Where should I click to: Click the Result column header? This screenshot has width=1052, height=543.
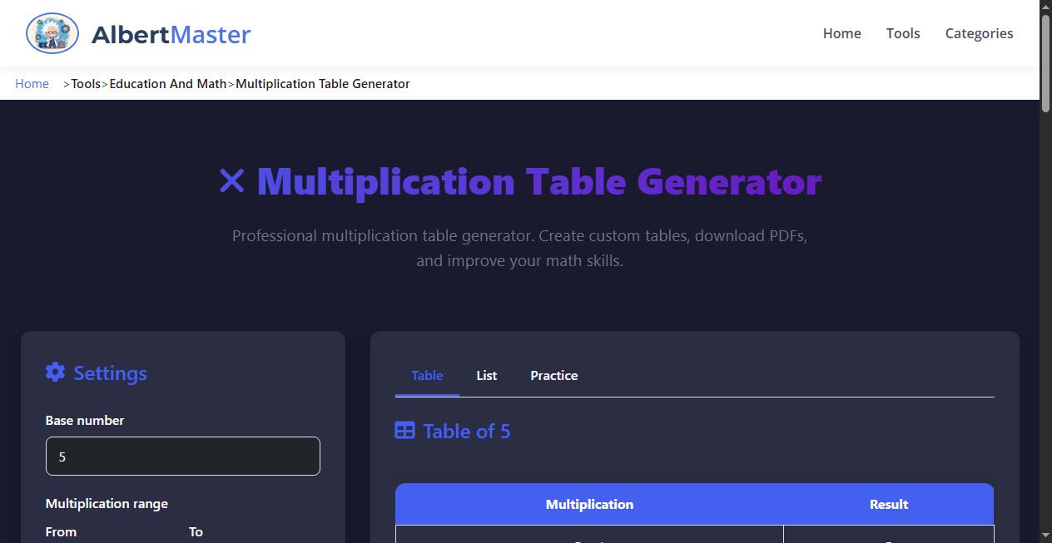tap(888, 504)
